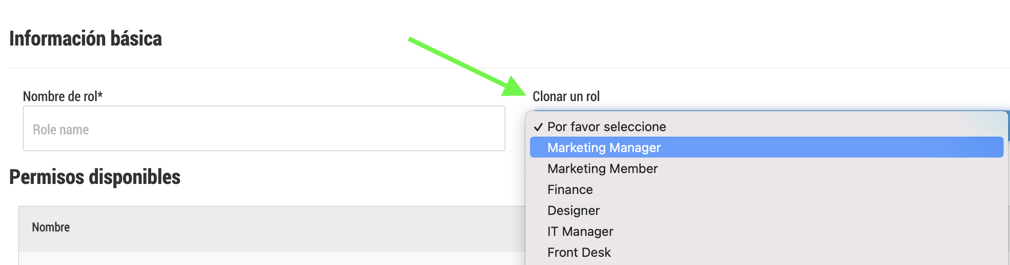Screen dimensions: 1010x265
Task: Click the Nombre de rol label
Action: point(63,97)
